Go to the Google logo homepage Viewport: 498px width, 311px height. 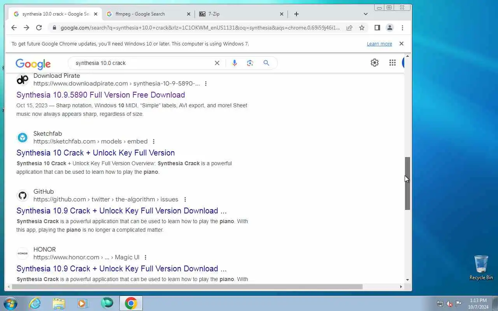point(33,64)
